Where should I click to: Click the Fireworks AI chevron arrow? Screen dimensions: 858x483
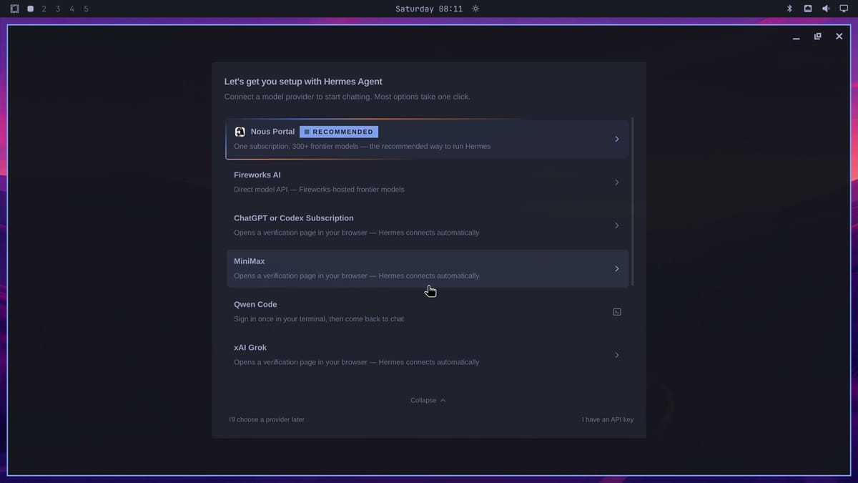tap(616, 182)
